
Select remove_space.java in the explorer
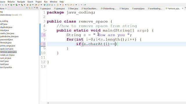8,52
